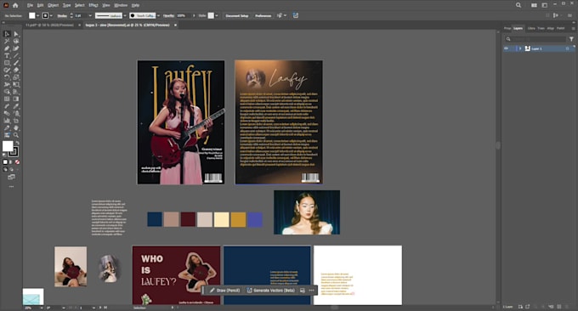Image resolution: width=578 pixels, height=311 pixels.
Task: Choose the Line Segment tool
Action: click(16, 55)
